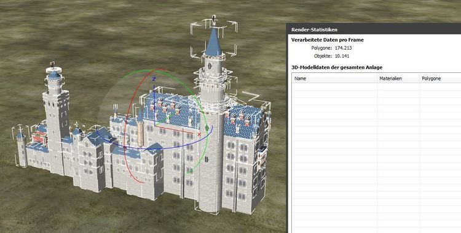Image resolution: width=461 pixels, height=233 pixels.
Task: Click the red X axis gizmo marker
Action: 199,134
